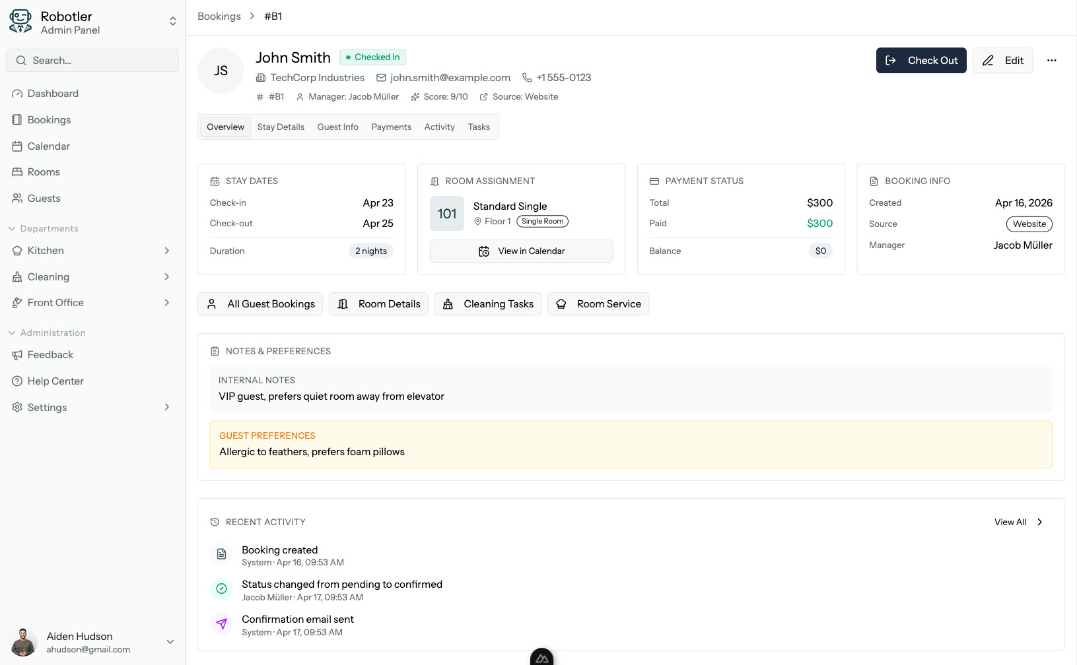The image size is (1077, 665).
Task: Click the external link icon by Source: Website
Action: [483, 97]
